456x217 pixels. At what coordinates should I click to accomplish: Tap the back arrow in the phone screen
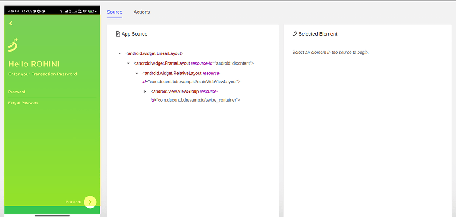[11, 24]
